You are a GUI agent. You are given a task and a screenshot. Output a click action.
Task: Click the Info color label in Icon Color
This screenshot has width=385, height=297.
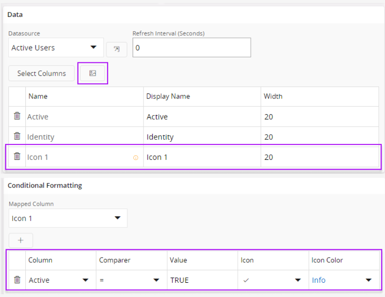click(x=319, y=280)
